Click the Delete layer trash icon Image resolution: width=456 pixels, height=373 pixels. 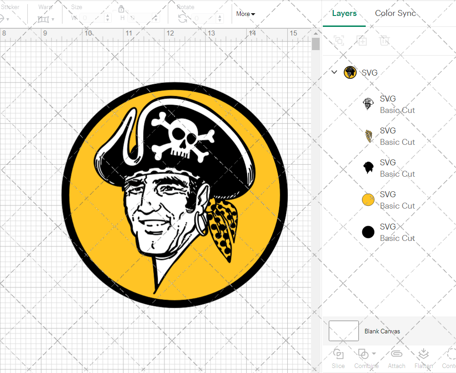click(x=384, y=41)
